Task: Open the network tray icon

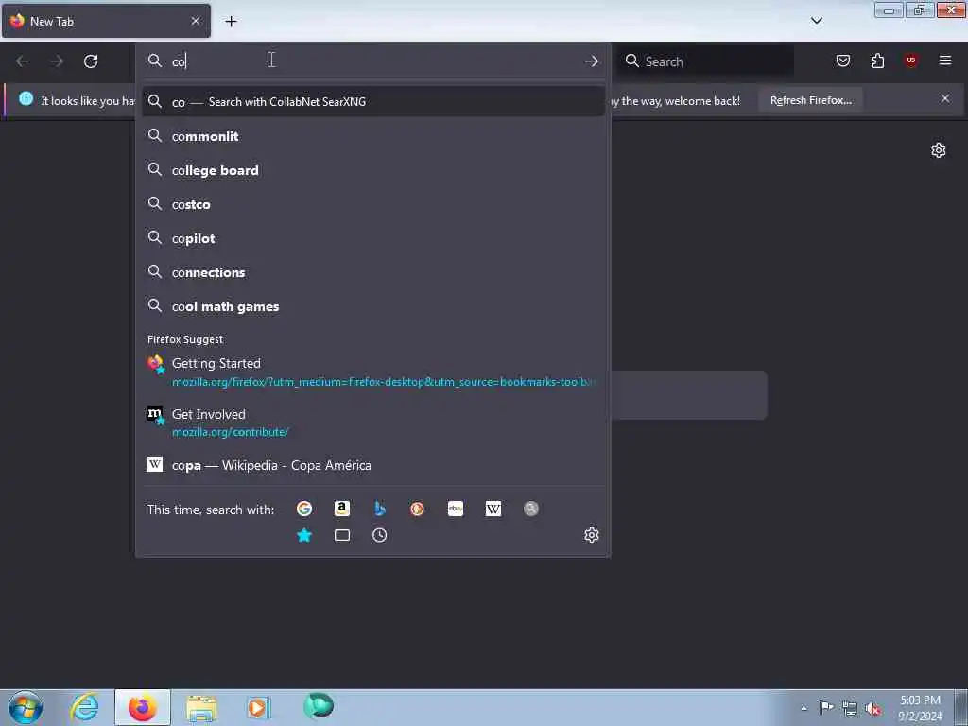Action: click(x=850, y=708)
